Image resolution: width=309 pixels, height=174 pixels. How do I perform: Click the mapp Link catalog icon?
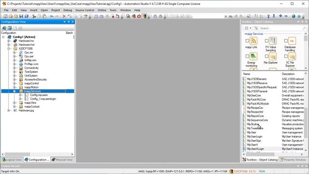253,41
